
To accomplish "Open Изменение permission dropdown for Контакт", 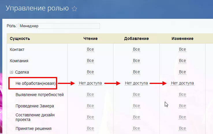I will (x=182, y=49).
